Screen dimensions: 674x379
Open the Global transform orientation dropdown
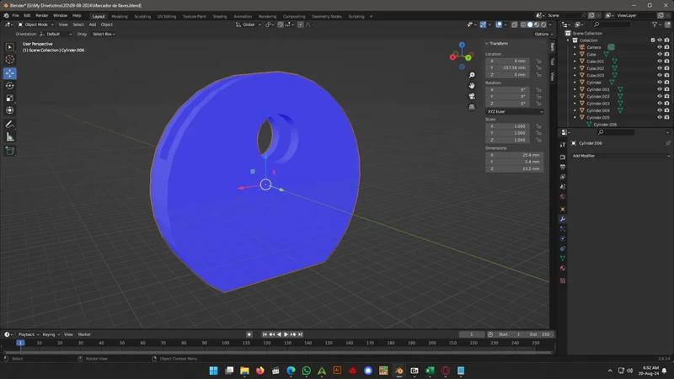(x=249, y=25)
